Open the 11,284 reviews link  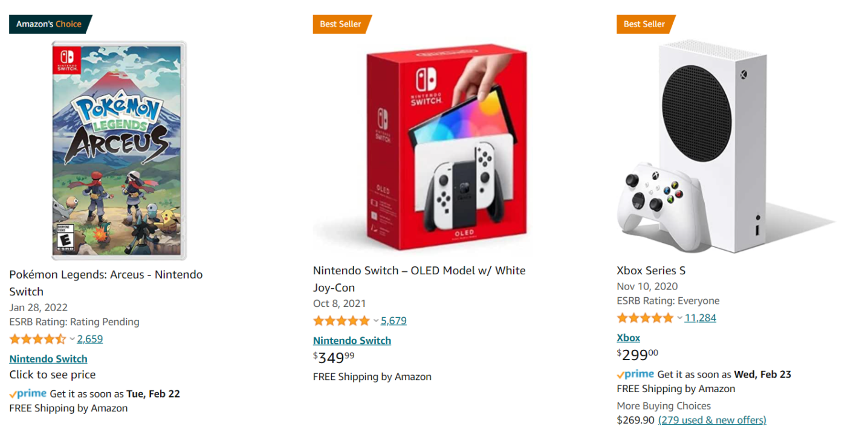[x=700, y=318]
